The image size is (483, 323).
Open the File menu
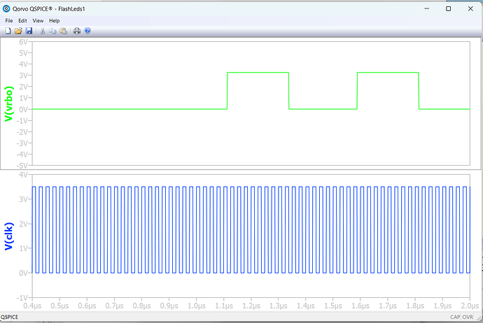coord(9,20)
